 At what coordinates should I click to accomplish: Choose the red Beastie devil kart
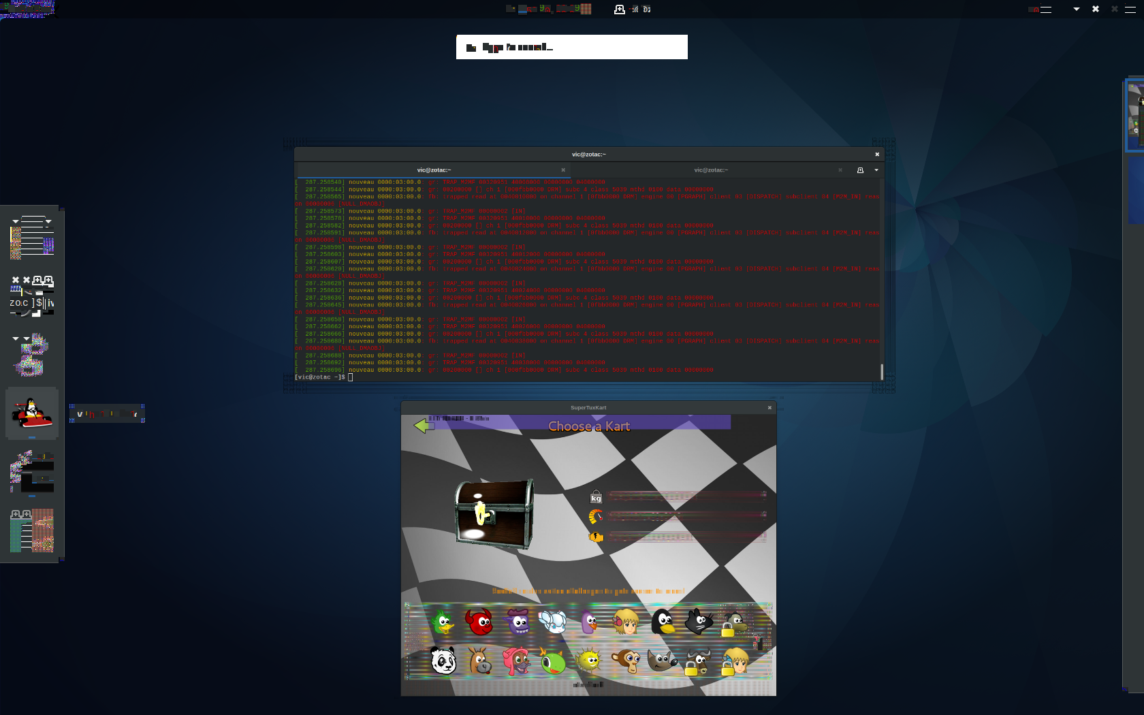coord(479,622)
